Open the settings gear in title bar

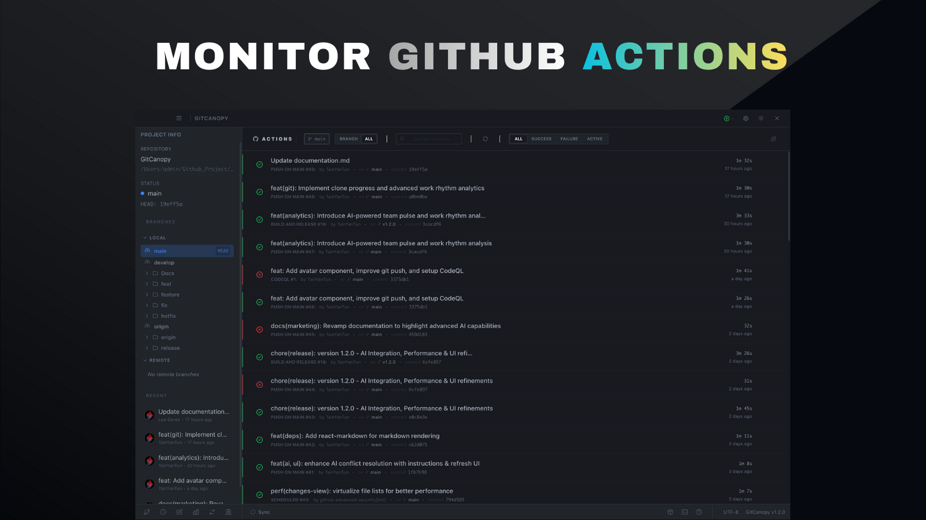click(746, 118)
